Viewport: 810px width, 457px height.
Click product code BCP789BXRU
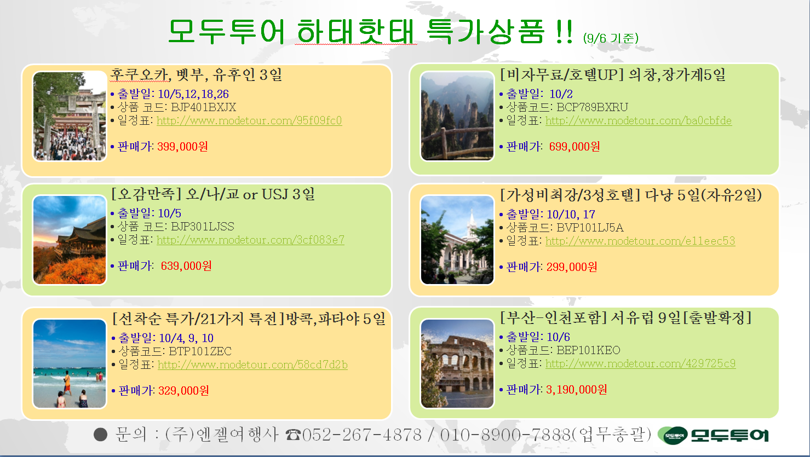coord(593,107)
